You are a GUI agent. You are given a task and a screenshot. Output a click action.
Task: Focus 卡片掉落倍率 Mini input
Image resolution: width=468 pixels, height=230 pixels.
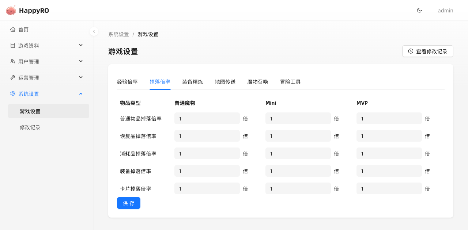(x=298, y=188)
